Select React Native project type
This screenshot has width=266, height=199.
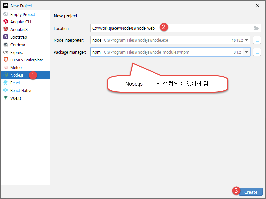pyautogui.click(x=25, y=90)
